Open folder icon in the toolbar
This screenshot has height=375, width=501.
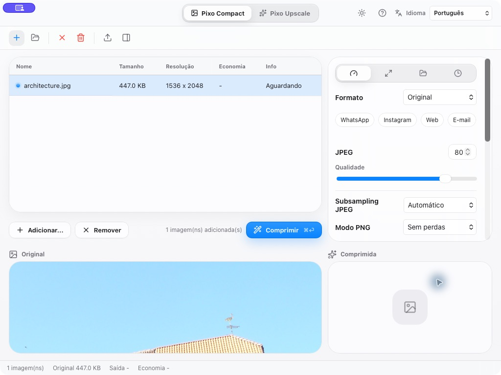coord(35,38)
